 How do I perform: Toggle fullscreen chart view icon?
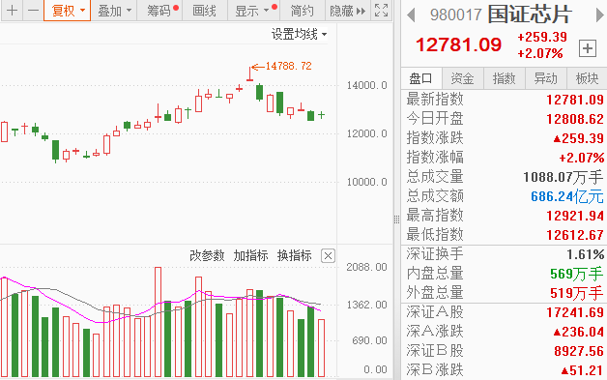click(382, 11)
